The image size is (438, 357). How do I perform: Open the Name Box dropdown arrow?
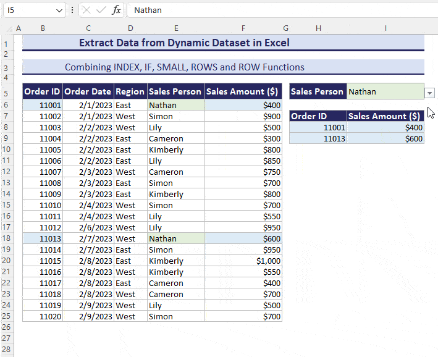tap(59, 10)
